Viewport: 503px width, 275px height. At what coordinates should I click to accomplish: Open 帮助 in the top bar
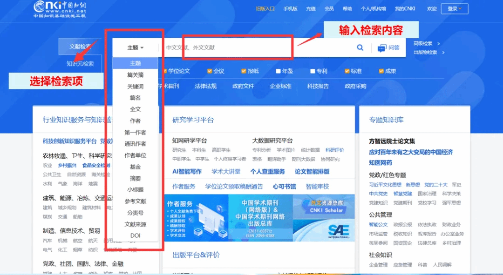tap(347, 9)
